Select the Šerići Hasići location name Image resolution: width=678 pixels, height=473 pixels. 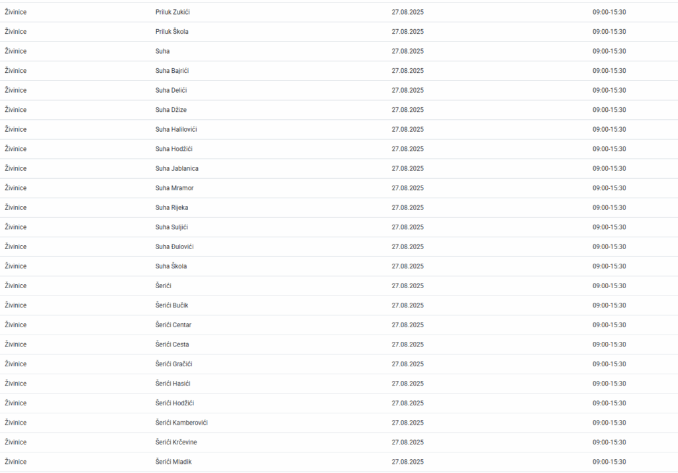(173, 384)
